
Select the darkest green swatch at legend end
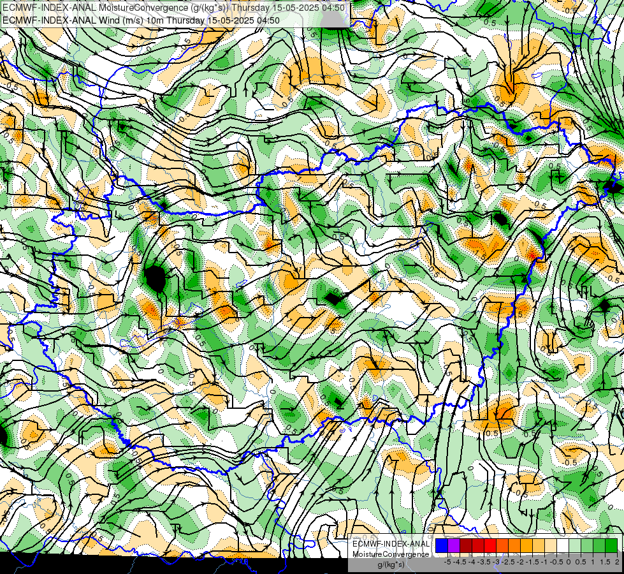(x=611, y=545)
